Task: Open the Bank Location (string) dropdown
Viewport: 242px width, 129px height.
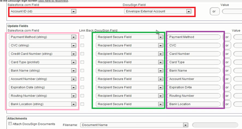Action: [x=73, y=104]
